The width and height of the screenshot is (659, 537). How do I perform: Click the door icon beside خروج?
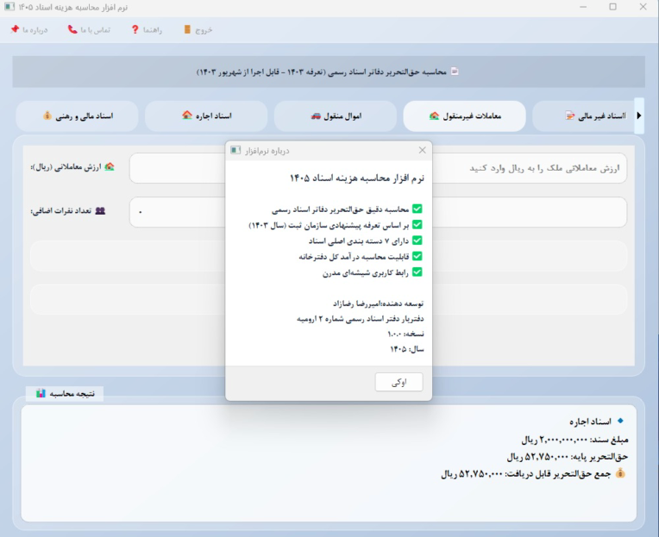click(187, 29)
